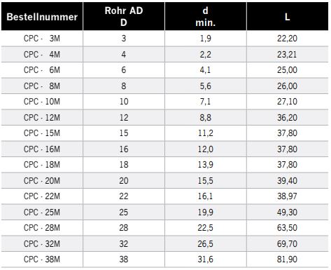Image resolution: width=331 pixels, height=270 pixels.
Task: Select d min. value 5,6
Action: point(206,86)
